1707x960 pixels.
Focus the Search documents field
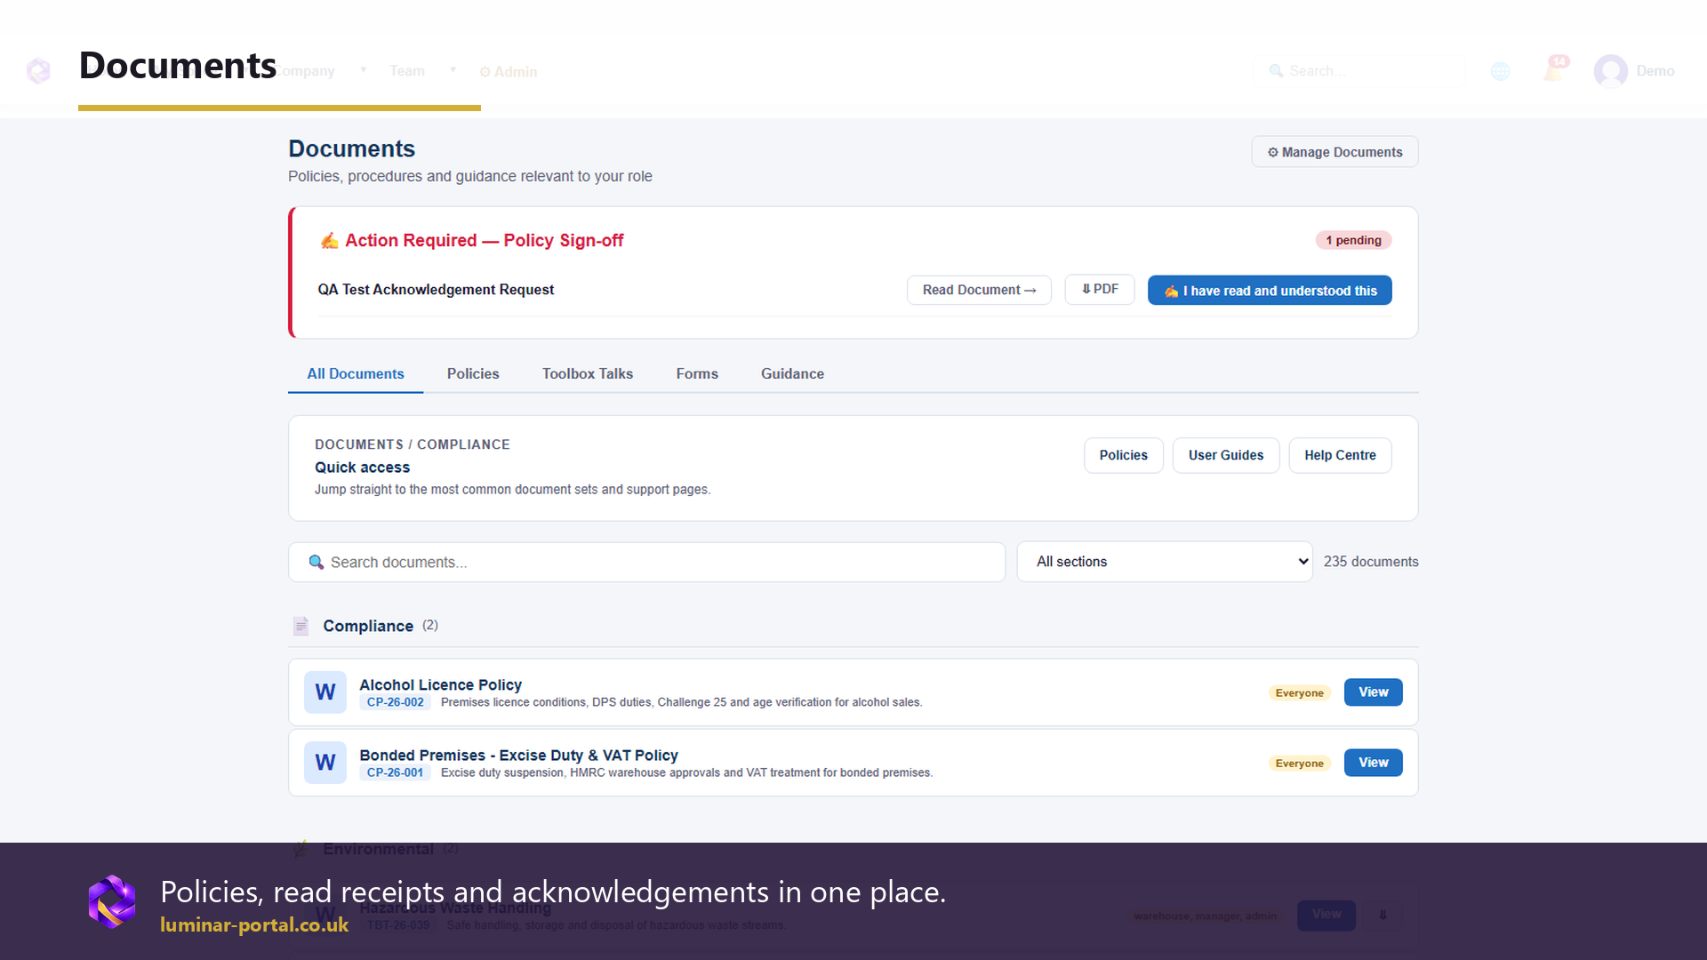646,562
